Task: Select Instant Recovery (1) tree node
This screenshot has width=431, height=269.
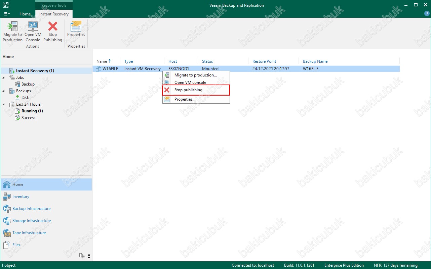Action: (35, 71)
